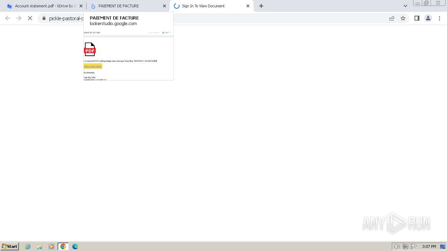Open the Chrome profile menu
447x251 pixels.
pyautogui.click(x=428, y=18)
